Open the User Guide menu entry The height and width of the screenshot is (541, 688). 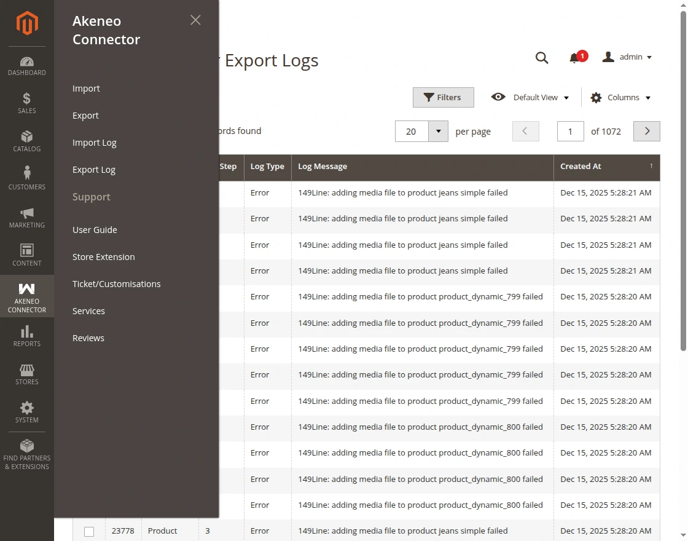[x=95, y=229]
